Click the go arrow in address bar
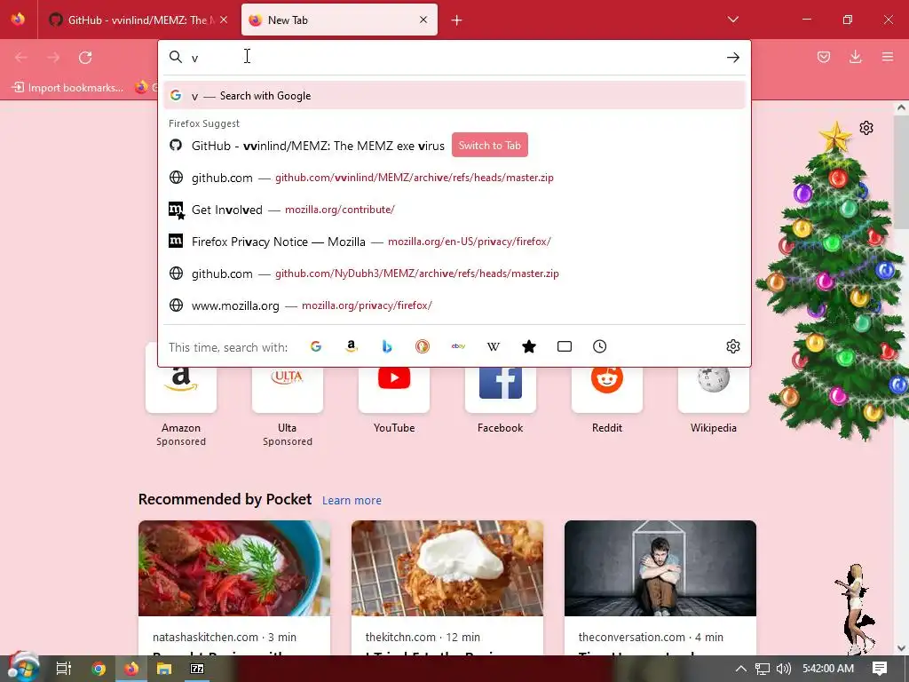The image size is (909, 682). coord(732,58)
